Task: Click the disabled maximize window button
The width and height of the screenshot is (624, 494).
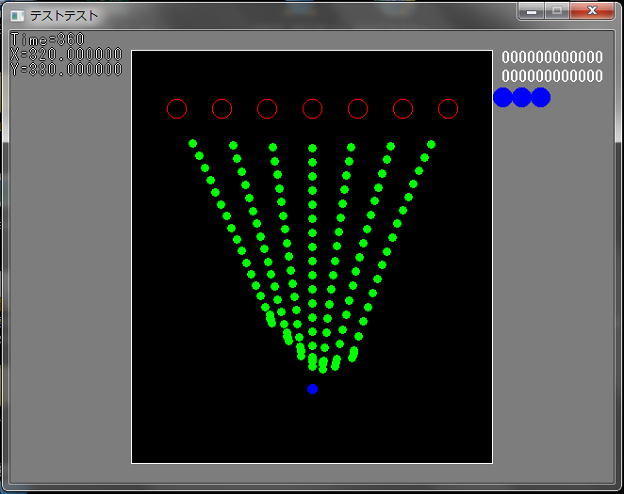Action: (556, 10)
